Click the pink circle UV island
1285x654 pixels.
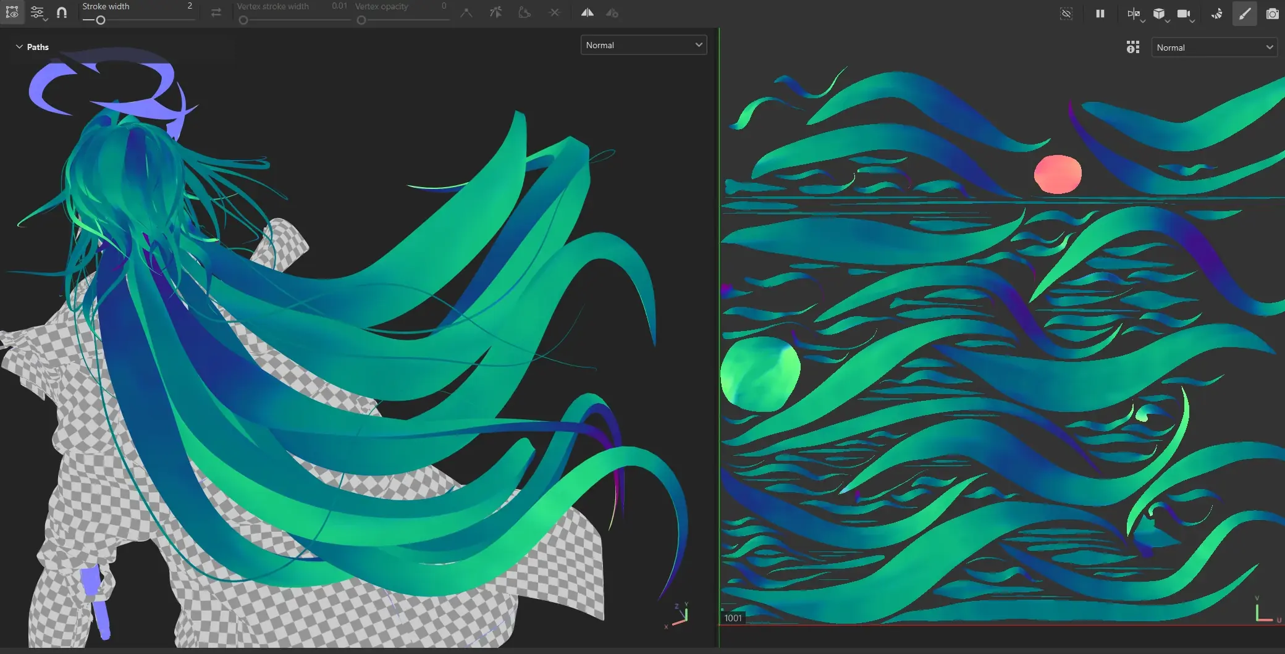1058,174
